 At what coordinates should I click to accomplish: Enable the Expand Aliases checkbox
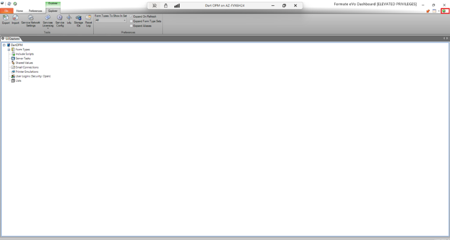[x=131, y=26]
